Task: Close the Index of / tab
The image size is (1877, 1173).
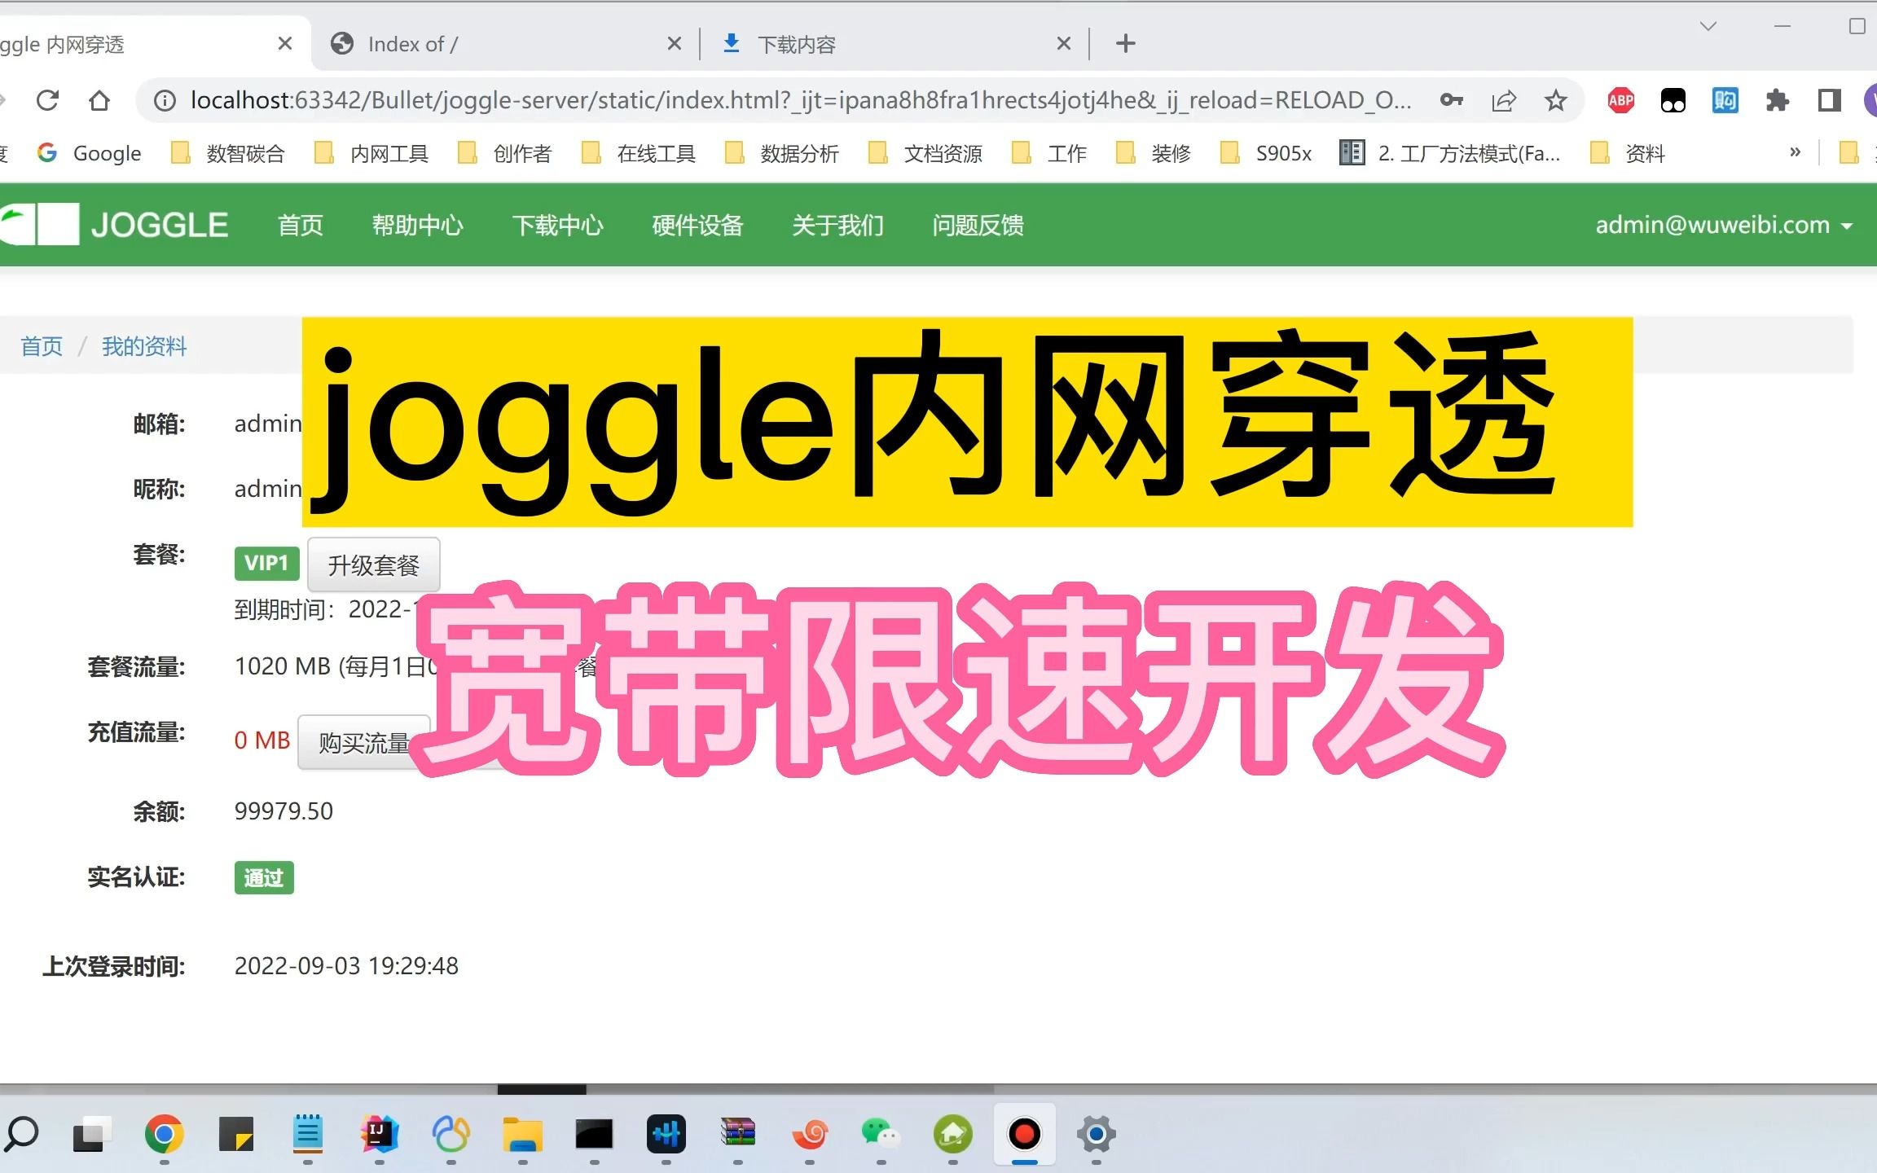Action: coord(675,43)
